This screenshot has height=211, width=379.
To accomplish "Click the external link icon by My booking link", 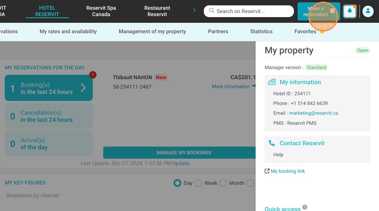I will [x=267, y=171].
